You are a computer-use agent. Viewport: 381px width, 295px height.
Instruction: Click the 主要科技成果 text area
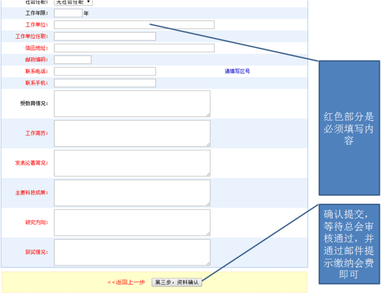tap(132, 193)
